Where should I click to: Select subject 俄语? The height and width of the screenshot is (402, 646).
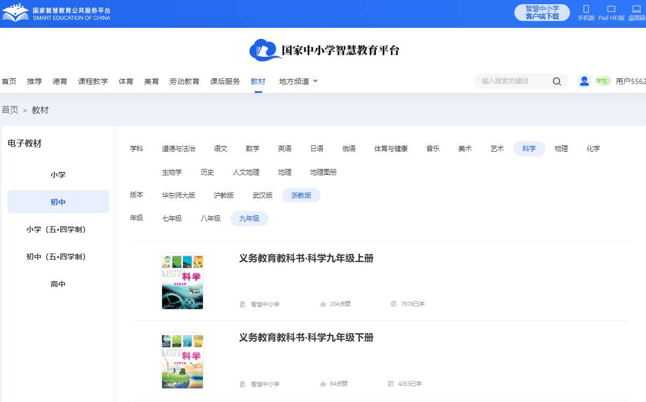click(349, 149)
